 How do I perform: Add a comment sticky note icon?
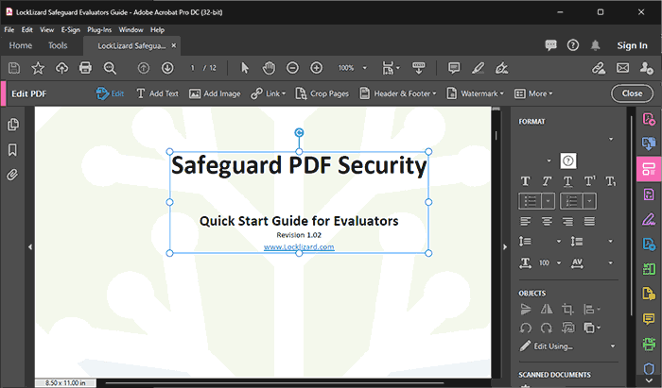pos(454,68)
